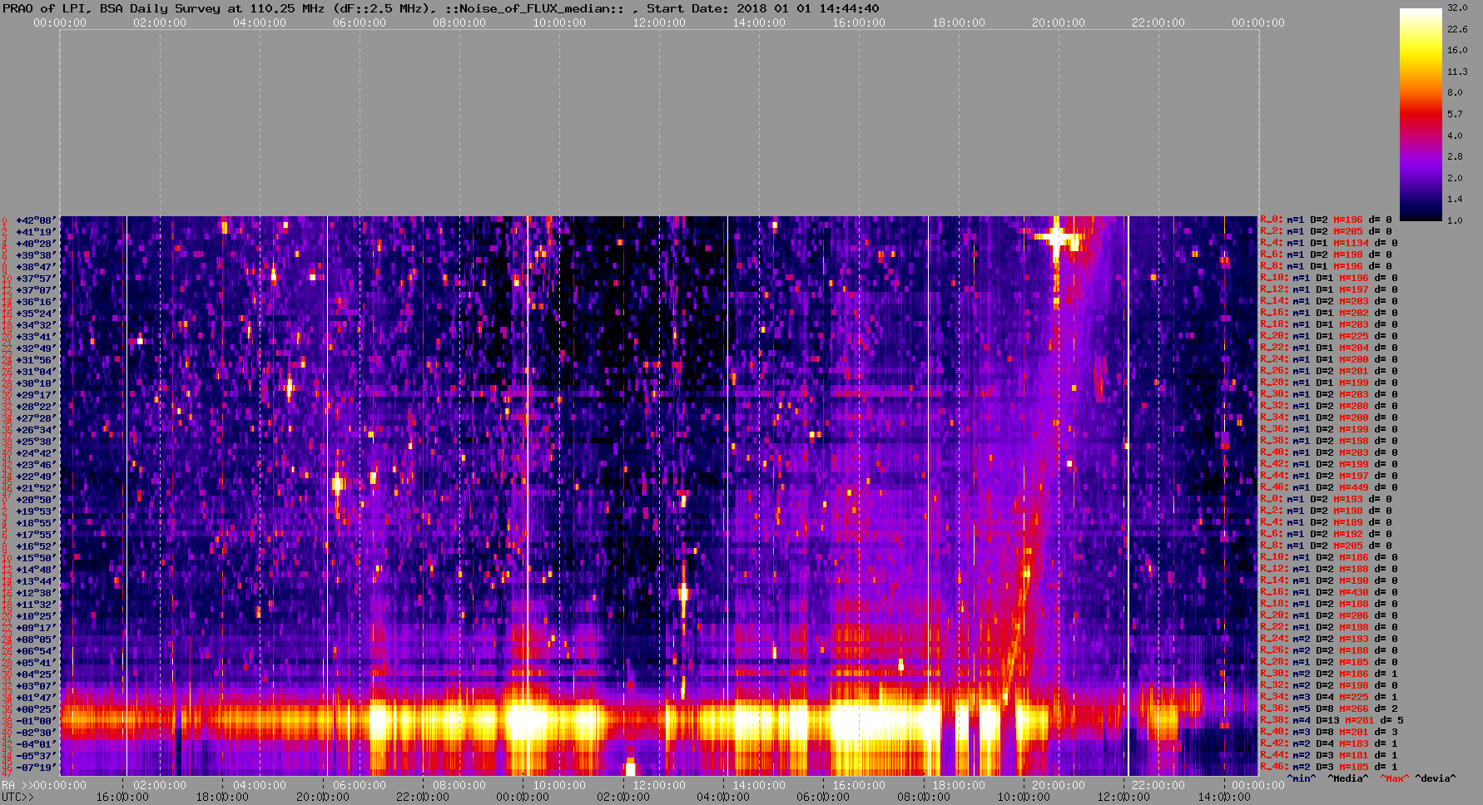Click the 1.4 color scale tick label

pos(1455,199)
